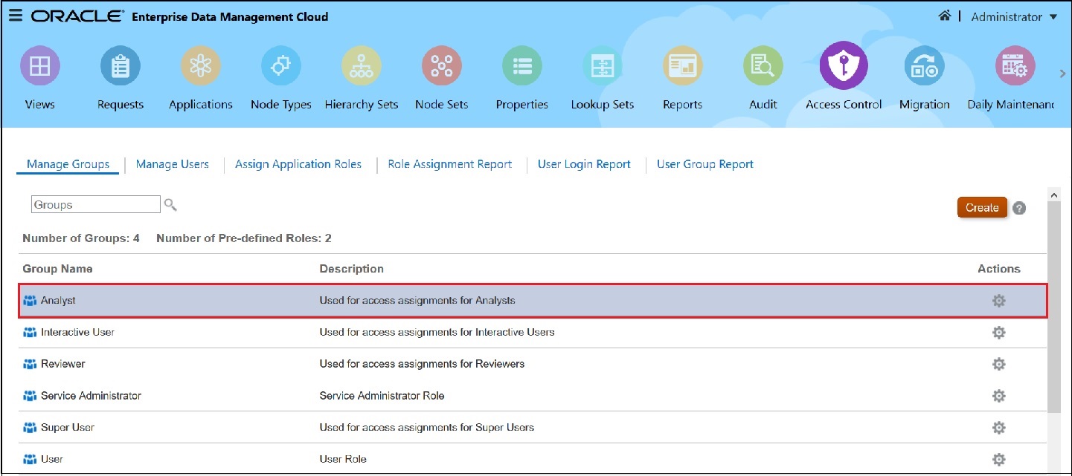Open the Lookup Sets icon
Image resolution: width=1072 pixels, height=476 pixels.
tap(603, 67)
